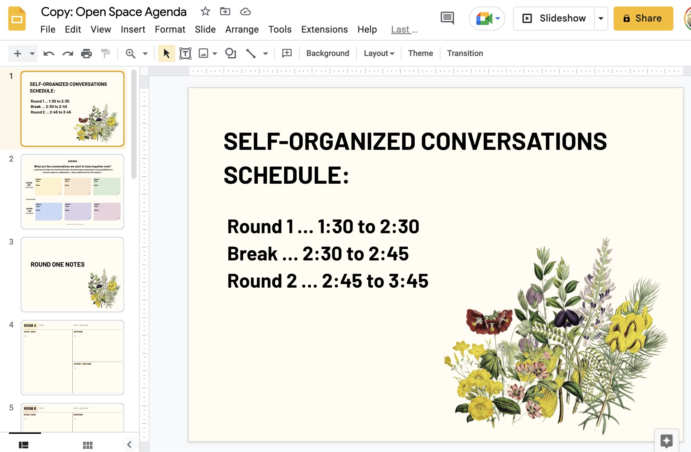Viewport: 691px width, 452px height.
Task: Click the new slide plus button
Action: click(17, 53)
